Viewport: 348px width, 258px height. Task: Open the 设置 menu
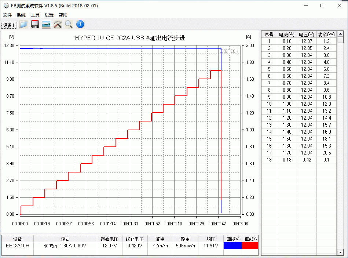point(49,15)
